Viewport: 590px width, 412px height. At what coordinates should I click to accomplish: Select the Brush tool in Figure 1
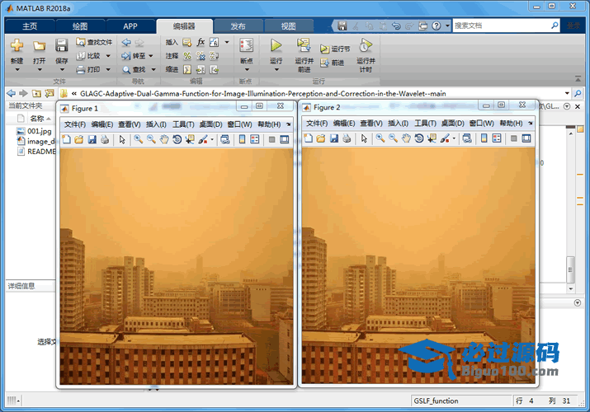pyautogui.click(x=203, y=139)
